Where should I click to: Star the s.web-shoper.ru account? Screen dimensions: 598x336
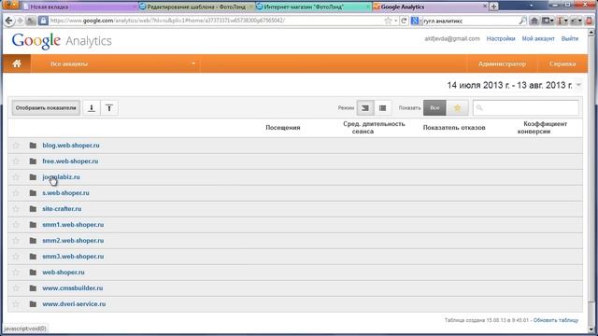(16, 193)
